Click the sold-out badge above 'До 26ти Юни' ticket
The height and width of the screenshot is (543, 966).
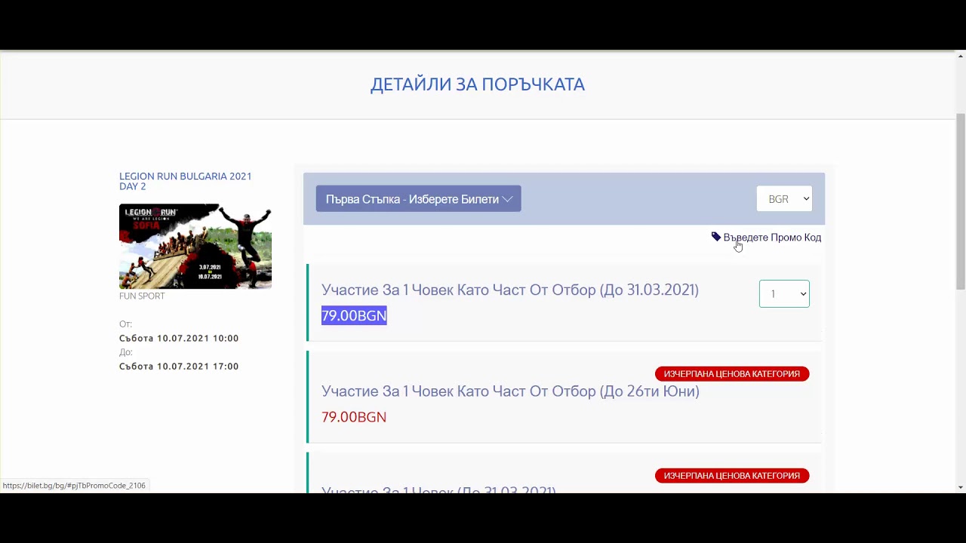click(x=732, y=374)
